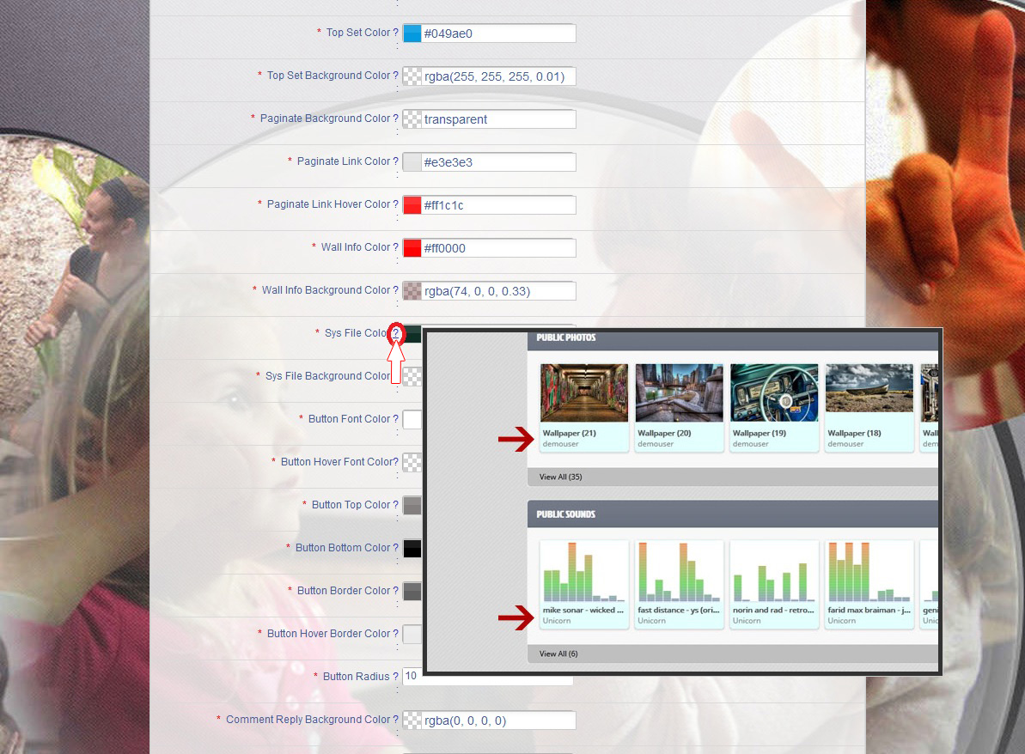The image size is (1025, 754).
Task: Click the dark green Sys File Color swatch
Action: [414, 334]
